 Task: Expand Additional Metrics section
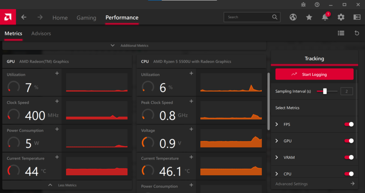pyautogui.click(x=134, y=46)
